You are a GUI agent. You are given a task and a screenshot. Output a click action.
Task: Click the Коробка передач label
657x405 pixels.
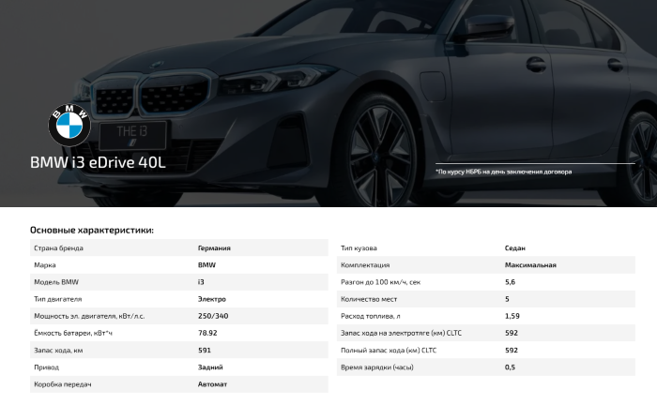pos(63,384)
